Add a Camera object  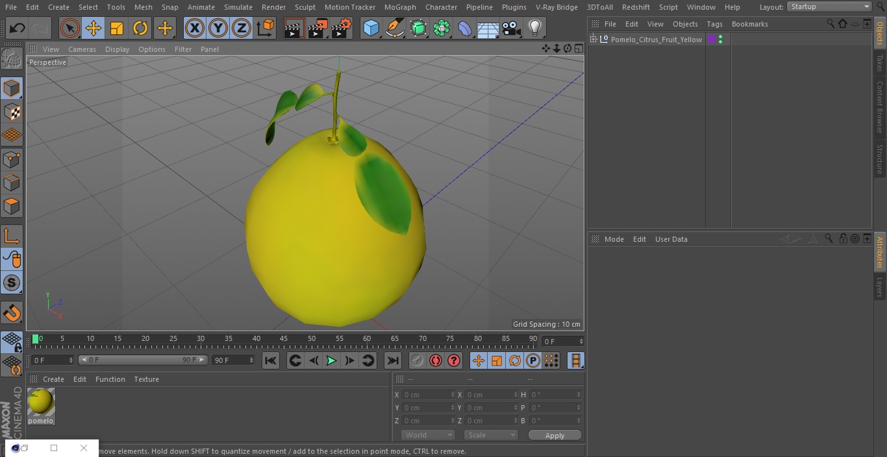point(512,29)
